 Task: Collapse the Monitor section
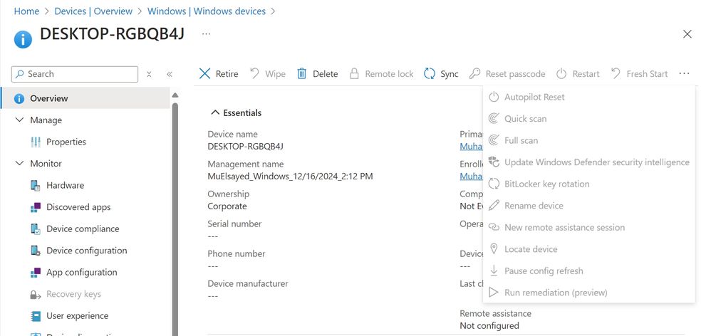click(19, 164)
